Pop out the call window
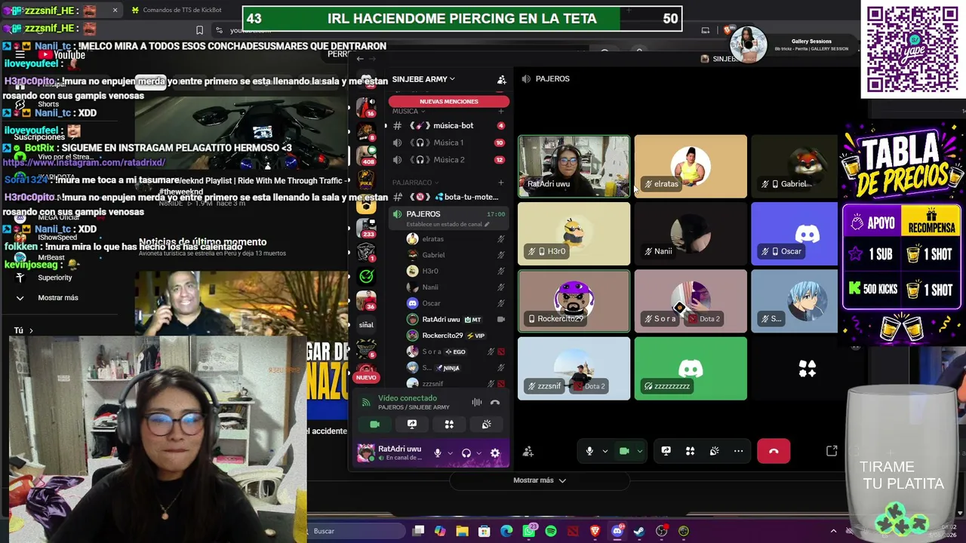The height and width of the screenshot is (543, 966). [832, 451]
